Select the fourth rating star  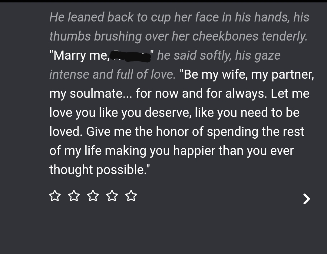(x=112, y=196)
